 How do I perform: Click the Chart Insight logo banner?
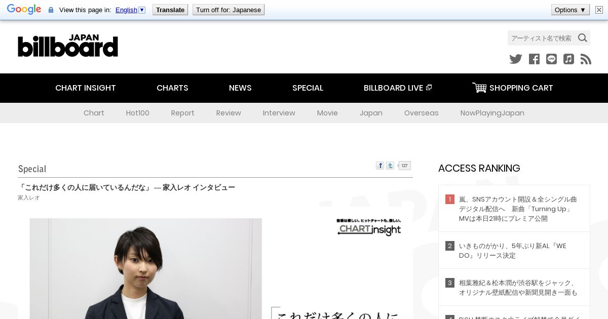[x=369, y=227]
